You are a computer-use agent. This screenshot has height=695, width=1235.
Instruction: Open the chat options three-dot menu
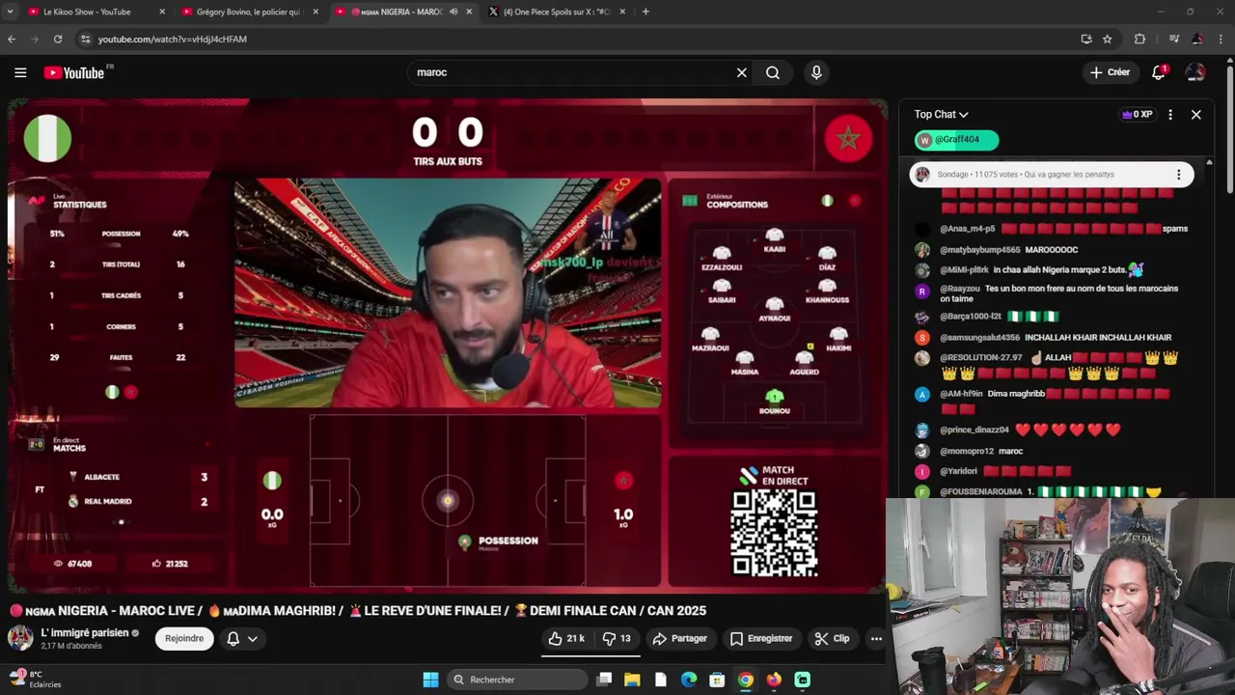coord(1170,114)
